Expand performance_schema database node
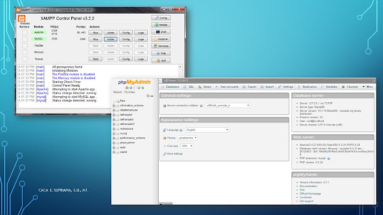This screenshot has width=383, height=215. pos(114,138)
